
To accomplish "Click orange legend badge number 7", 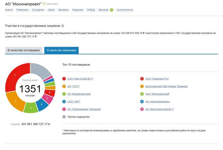I will click(142, 86).
